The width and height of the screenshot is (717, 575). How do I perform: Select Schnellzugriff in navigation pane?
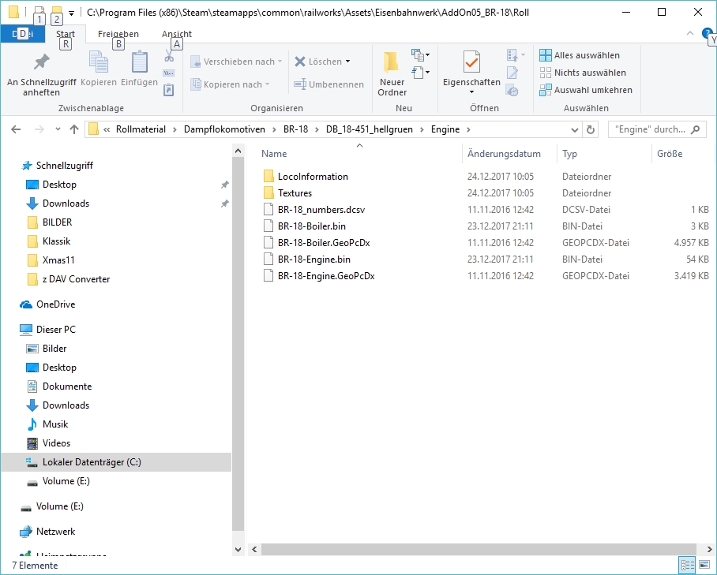coord(57,166)
